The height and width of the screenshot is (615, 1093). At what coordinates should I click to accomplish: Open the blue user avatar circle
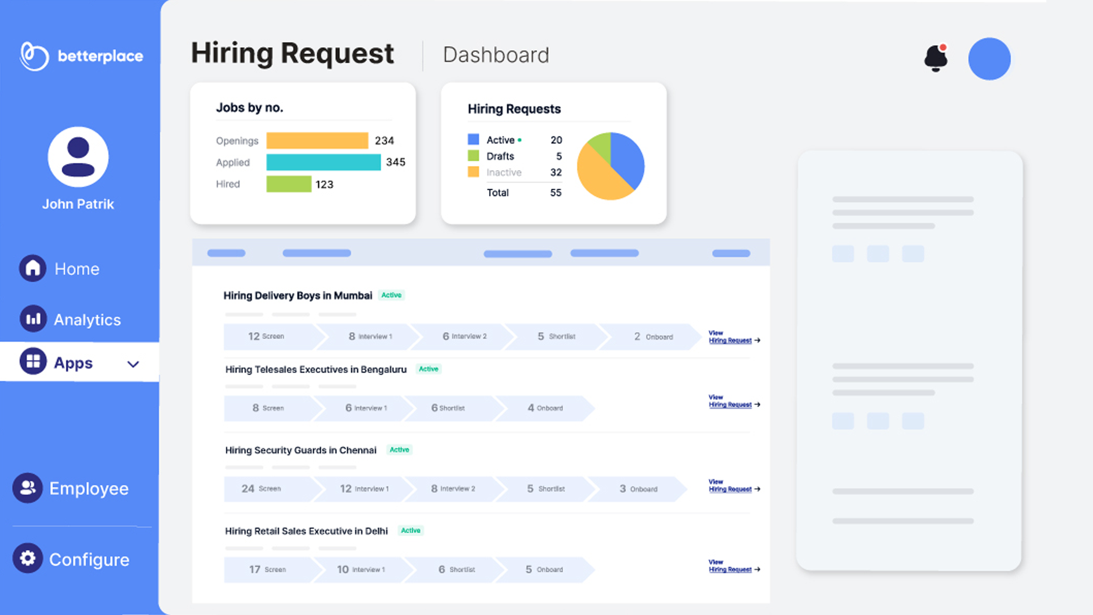(x=989, y=59)
